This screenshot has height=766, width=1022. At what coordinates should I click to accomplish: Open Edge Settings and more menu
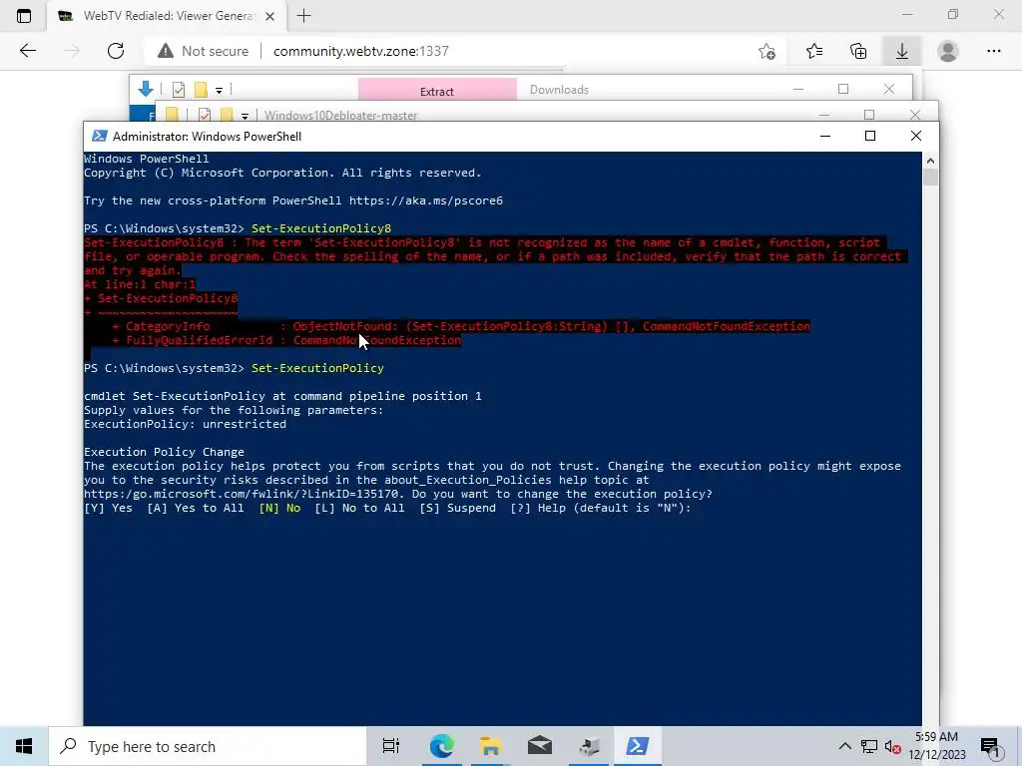(x=993, y=51)
